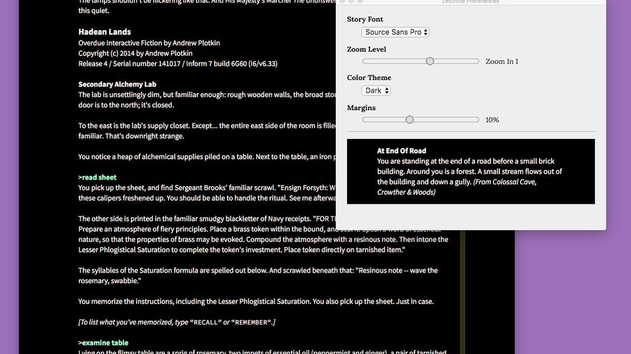This screenshot has width=631, height=354.
Task: Expand the Color Theme dropdown
Action: pos(377,90)
